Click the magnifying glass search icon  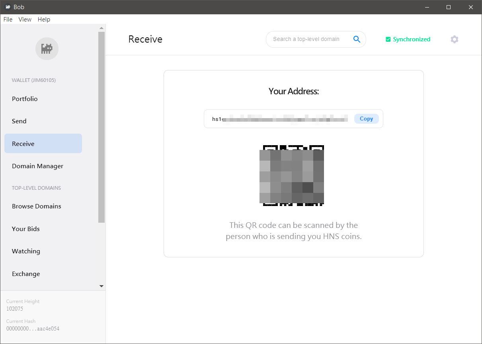(x=357, y=39)
